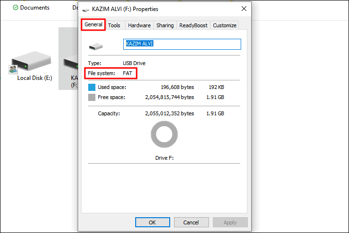Click the KAZIM ALVI drive label field
Viewport: 349px width, 233px height.
[182, 44]
